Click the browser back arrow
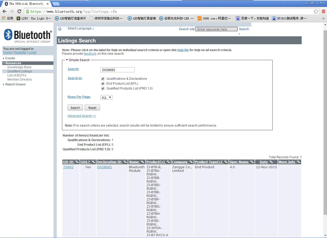327x238 pixels. click(x=4, y=11)
